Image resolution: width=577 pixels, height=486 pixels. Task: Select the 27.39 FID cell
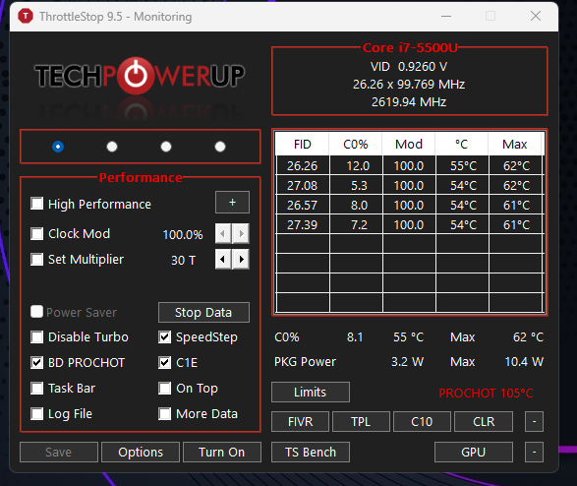click(x=303, y=224)
